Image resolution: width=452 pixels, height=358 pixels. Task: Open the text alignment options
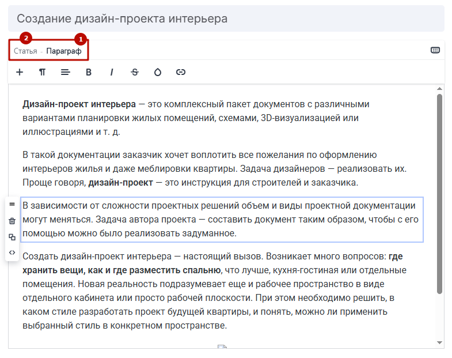66,72
